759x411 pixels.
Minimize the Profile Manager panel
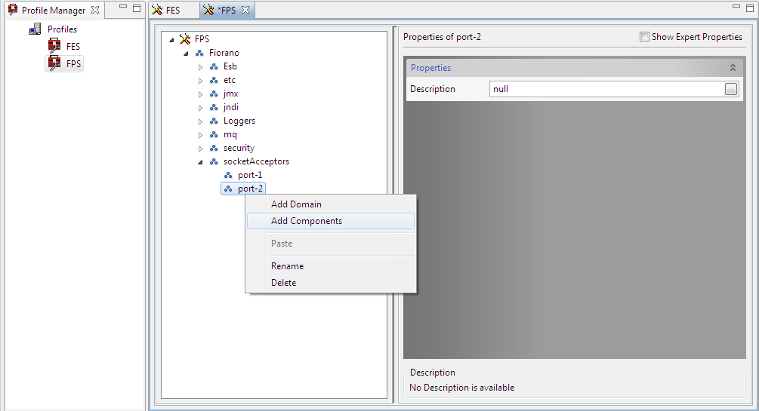[121, 8]
